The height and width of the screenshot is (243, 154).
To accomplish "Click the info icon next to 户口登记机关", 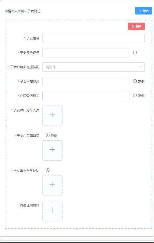I will (135, 95).
